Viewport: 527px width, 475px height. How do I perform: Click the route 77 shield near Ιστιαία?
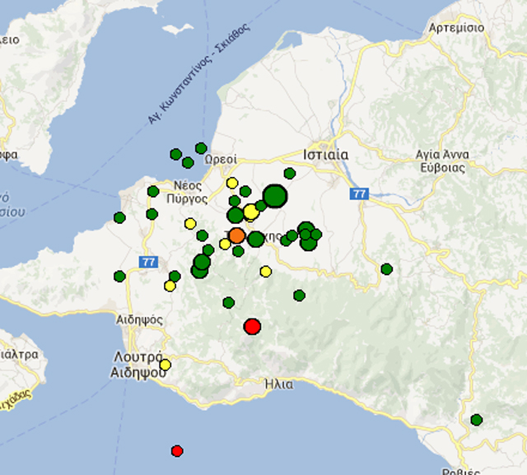[x=358, y=194]
